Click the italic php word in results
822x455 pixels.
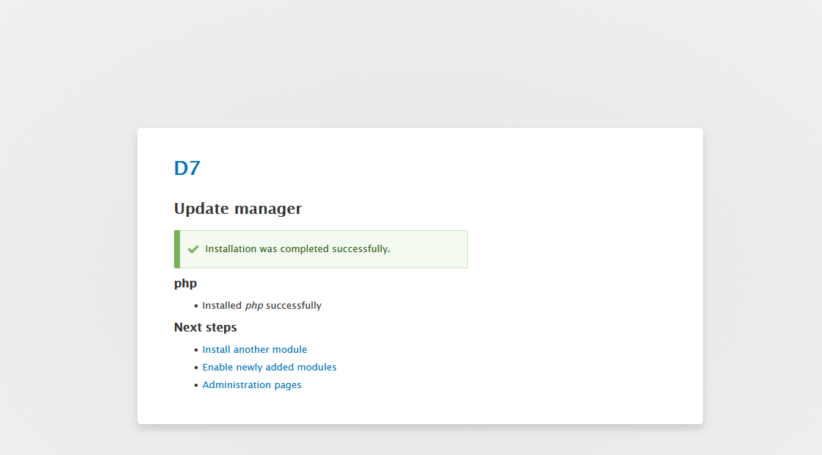click(254, 306)
